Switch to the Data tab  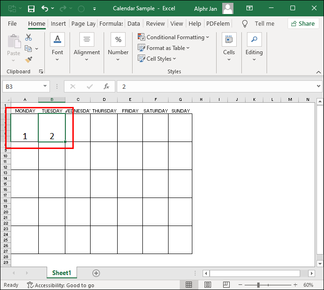click(134, 23)
